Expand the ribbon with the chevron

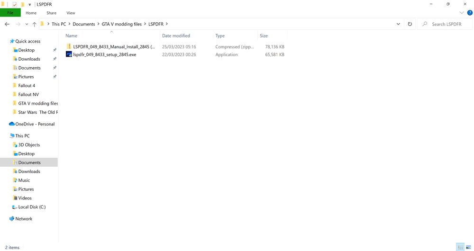point(461,13)
